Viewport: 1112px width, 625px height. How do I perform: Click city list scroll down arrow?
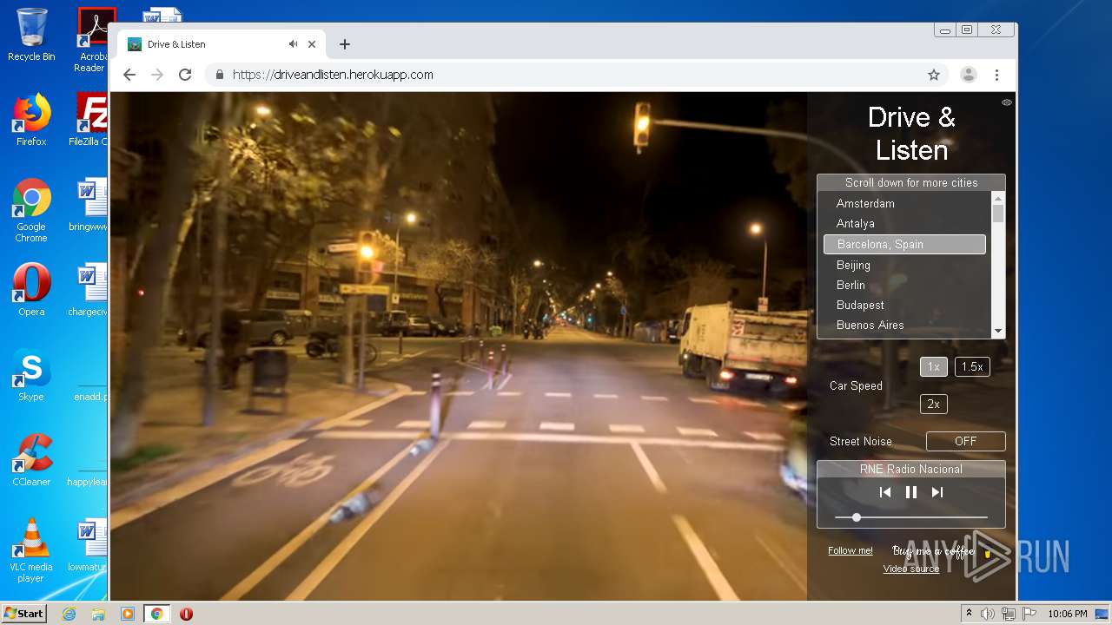[x=998, y=331]
